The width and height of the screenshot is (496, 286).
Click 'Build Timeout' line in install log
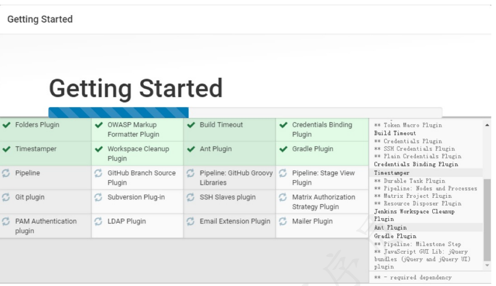[x=395, y=133]
